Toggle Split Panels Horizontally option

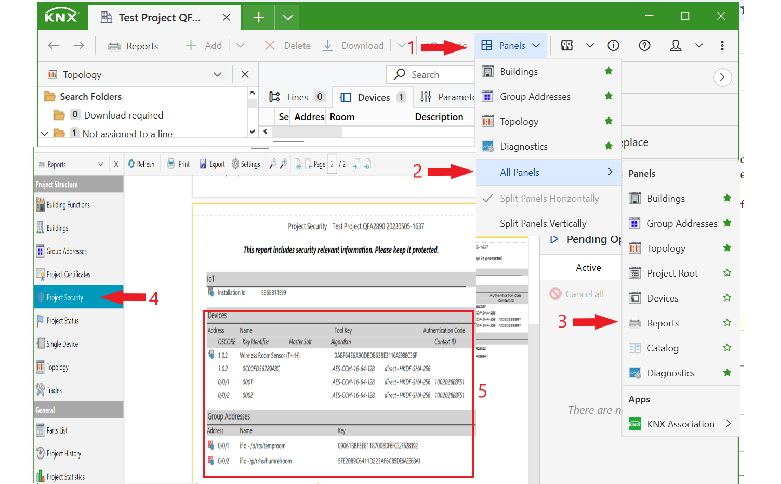click(548, 199)
